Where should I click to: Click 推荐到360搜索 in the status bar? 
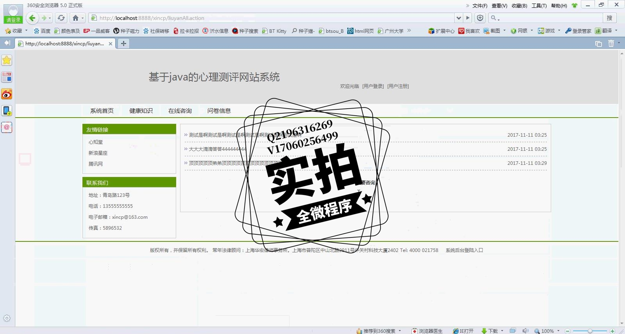coord(376,331)
